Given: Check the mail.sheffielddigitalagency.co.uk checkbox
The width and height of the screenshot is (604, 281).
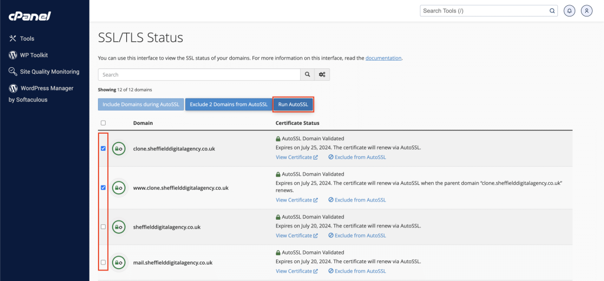Looking at the screenshot, I should click(103, 262).
